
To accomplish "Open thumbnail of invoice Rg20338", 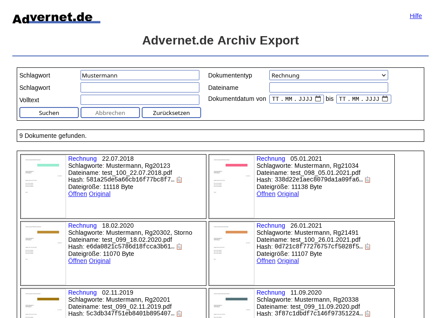I will tap(232, 303).
